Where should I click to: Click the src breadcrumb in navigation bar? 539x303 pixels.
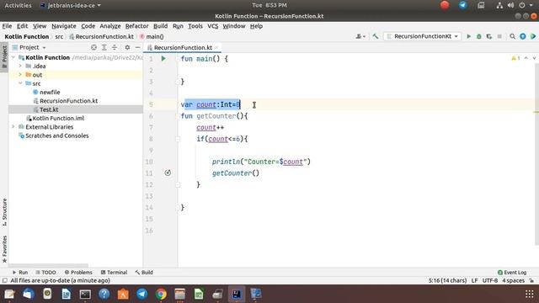(59, 36)
